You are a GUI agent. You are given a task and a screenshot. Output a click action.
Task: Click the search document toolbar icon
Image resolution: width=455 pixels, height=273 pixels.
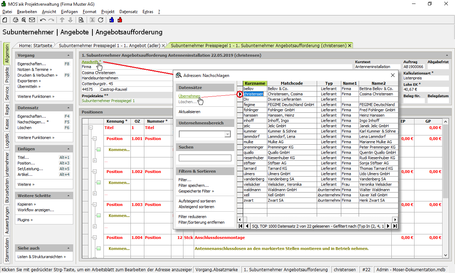81,20
